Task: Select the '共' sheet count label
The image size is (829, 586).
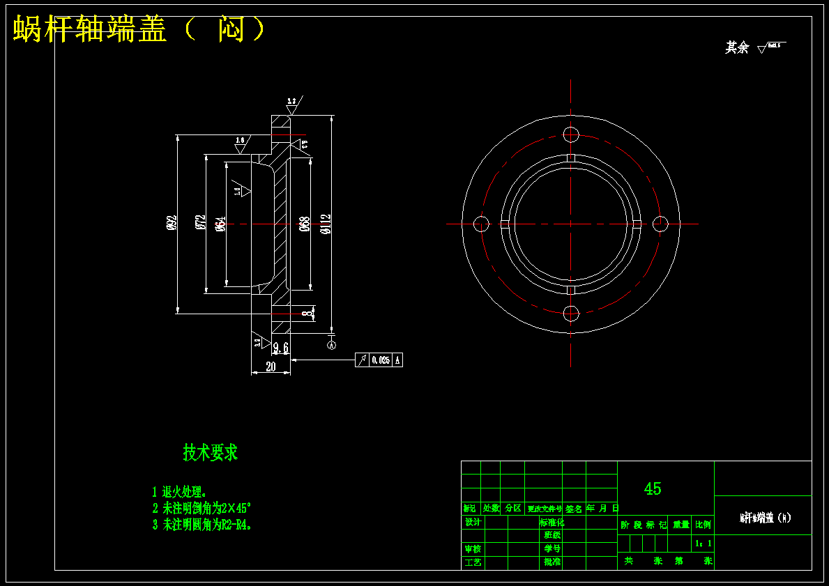Action: pos(628,561)
